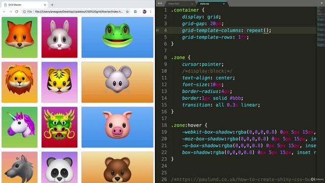This screenshot has height=183, width=325.
Task: Open the editor tab list dropdown arrow
Action: point(321,4)
